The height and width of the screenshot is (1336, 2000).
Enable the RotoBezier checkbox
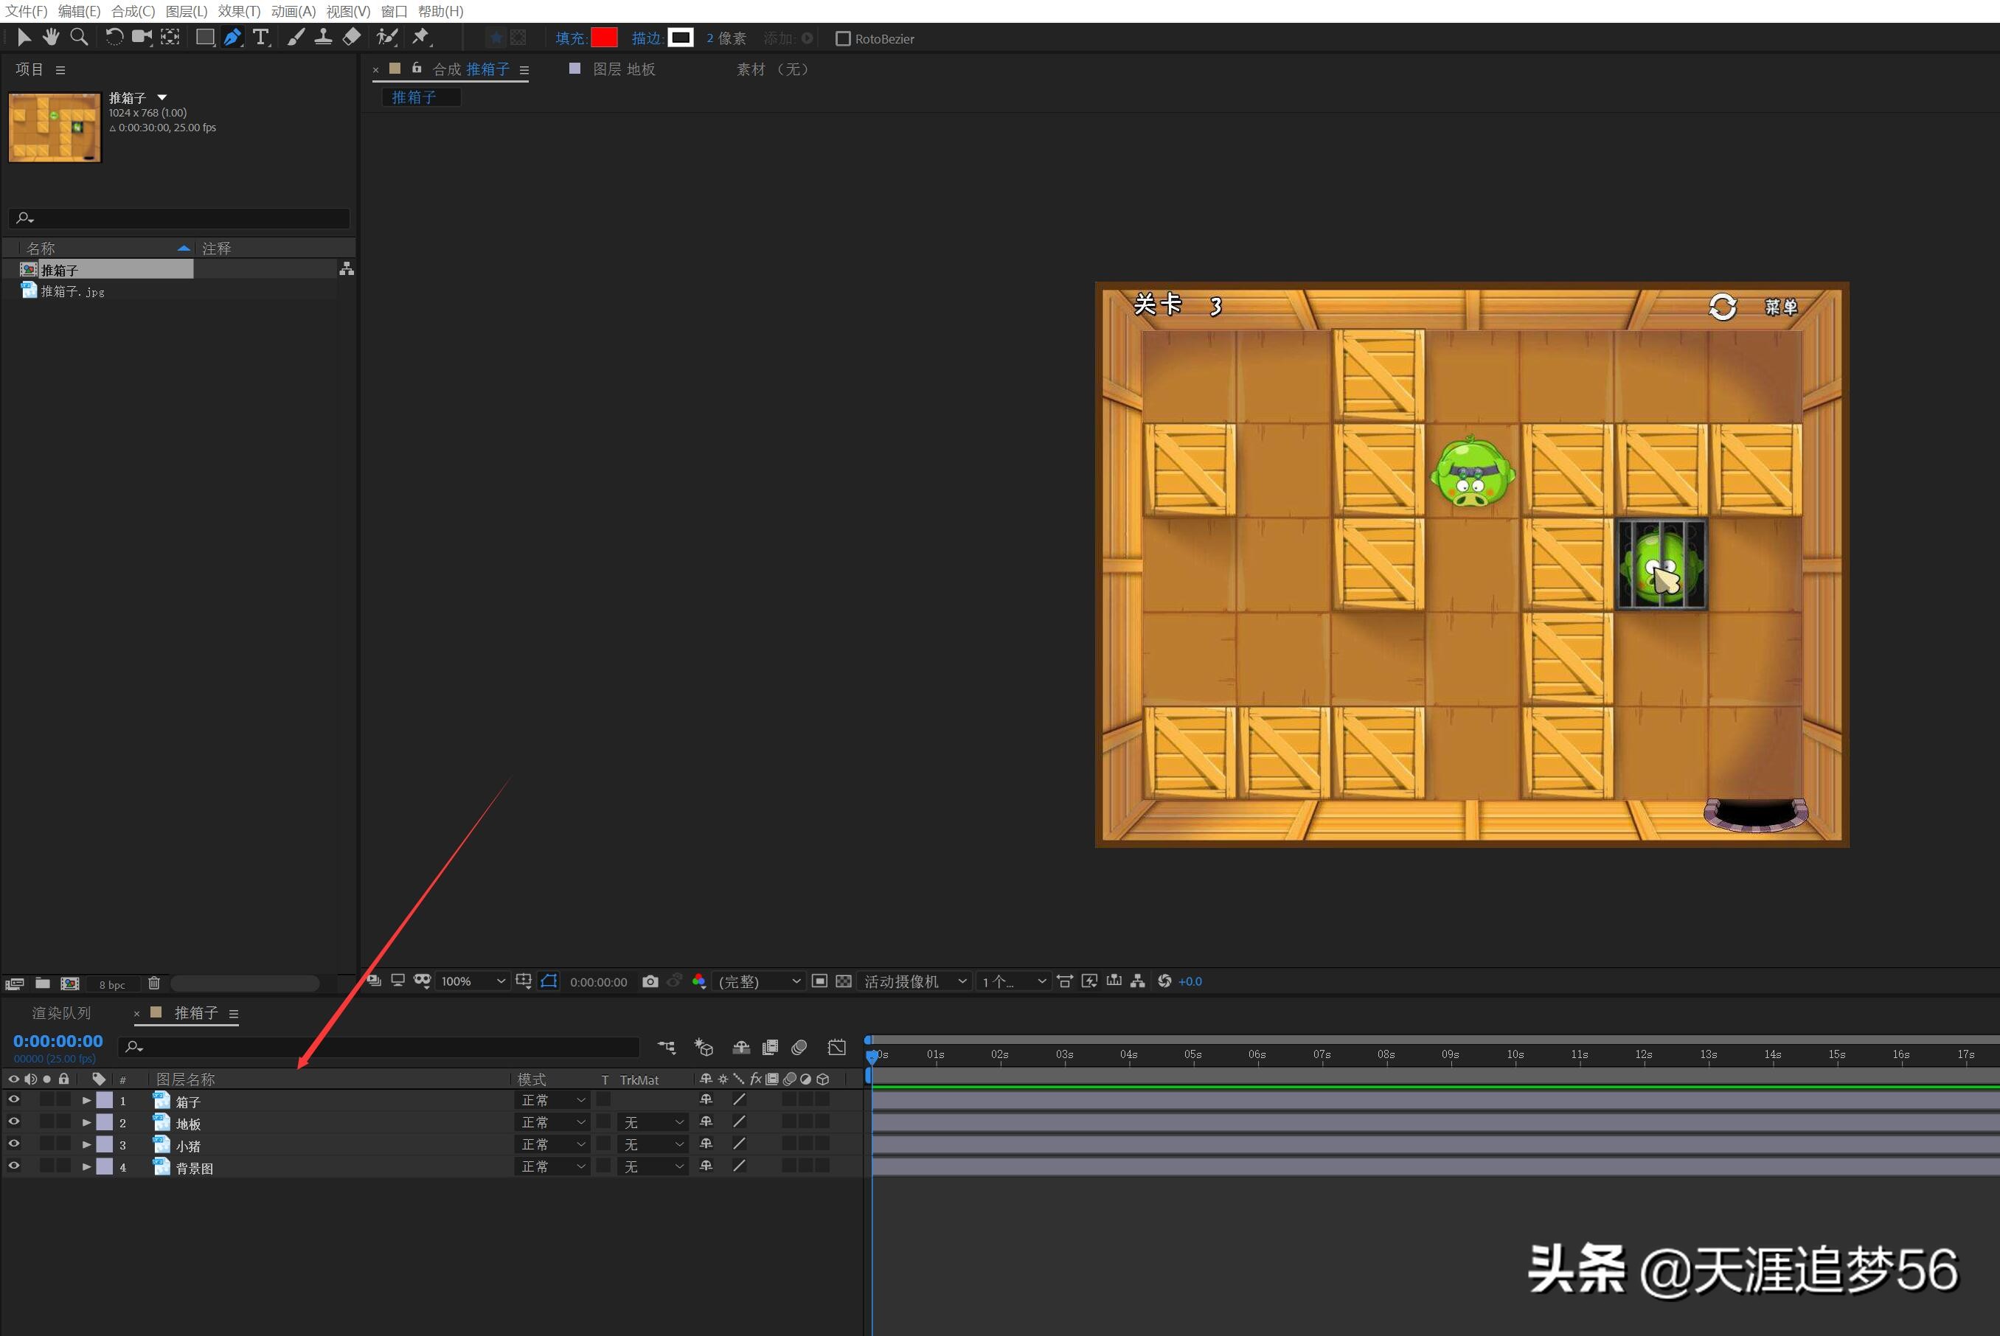click(x=842, y=38)
